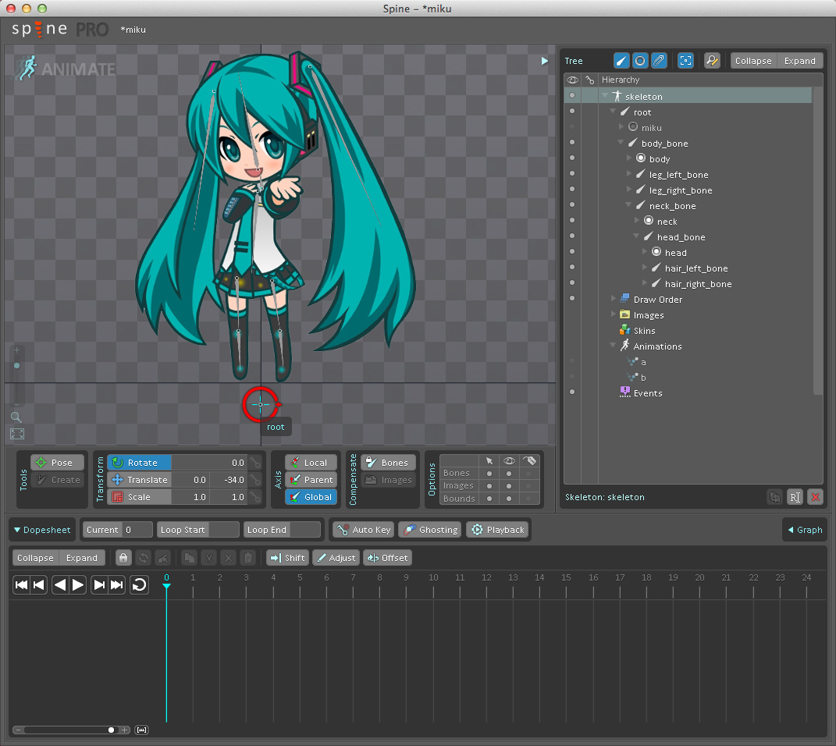The width and height of the screenshot is (836, 746).
Task: Collapse the neck_bone node
Action: (628, 204)
